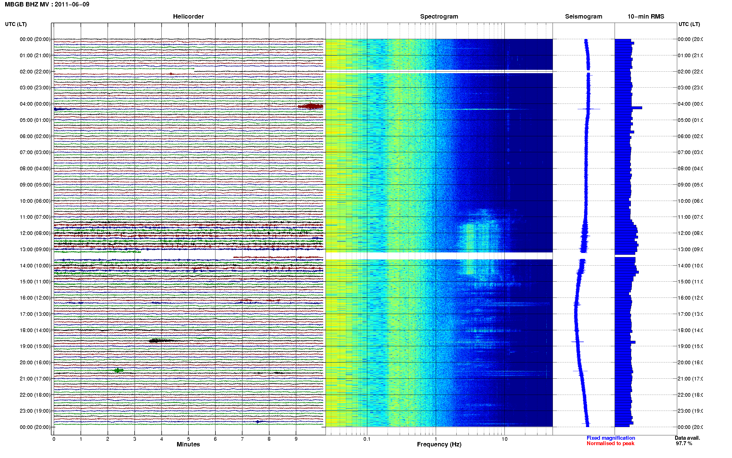Click the '0.1' frequency tick label
This screenshot has width=732, height=458.
[x=367, y=439]
